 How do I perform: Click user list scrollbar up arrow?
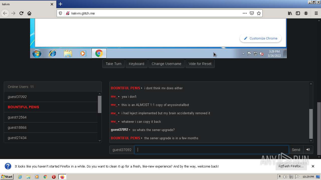coord(100,94)
